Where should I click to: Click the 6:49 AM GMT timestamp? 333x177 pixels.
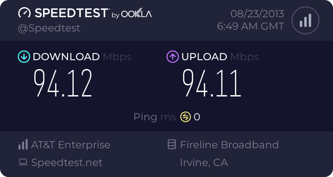click(250, 27)
